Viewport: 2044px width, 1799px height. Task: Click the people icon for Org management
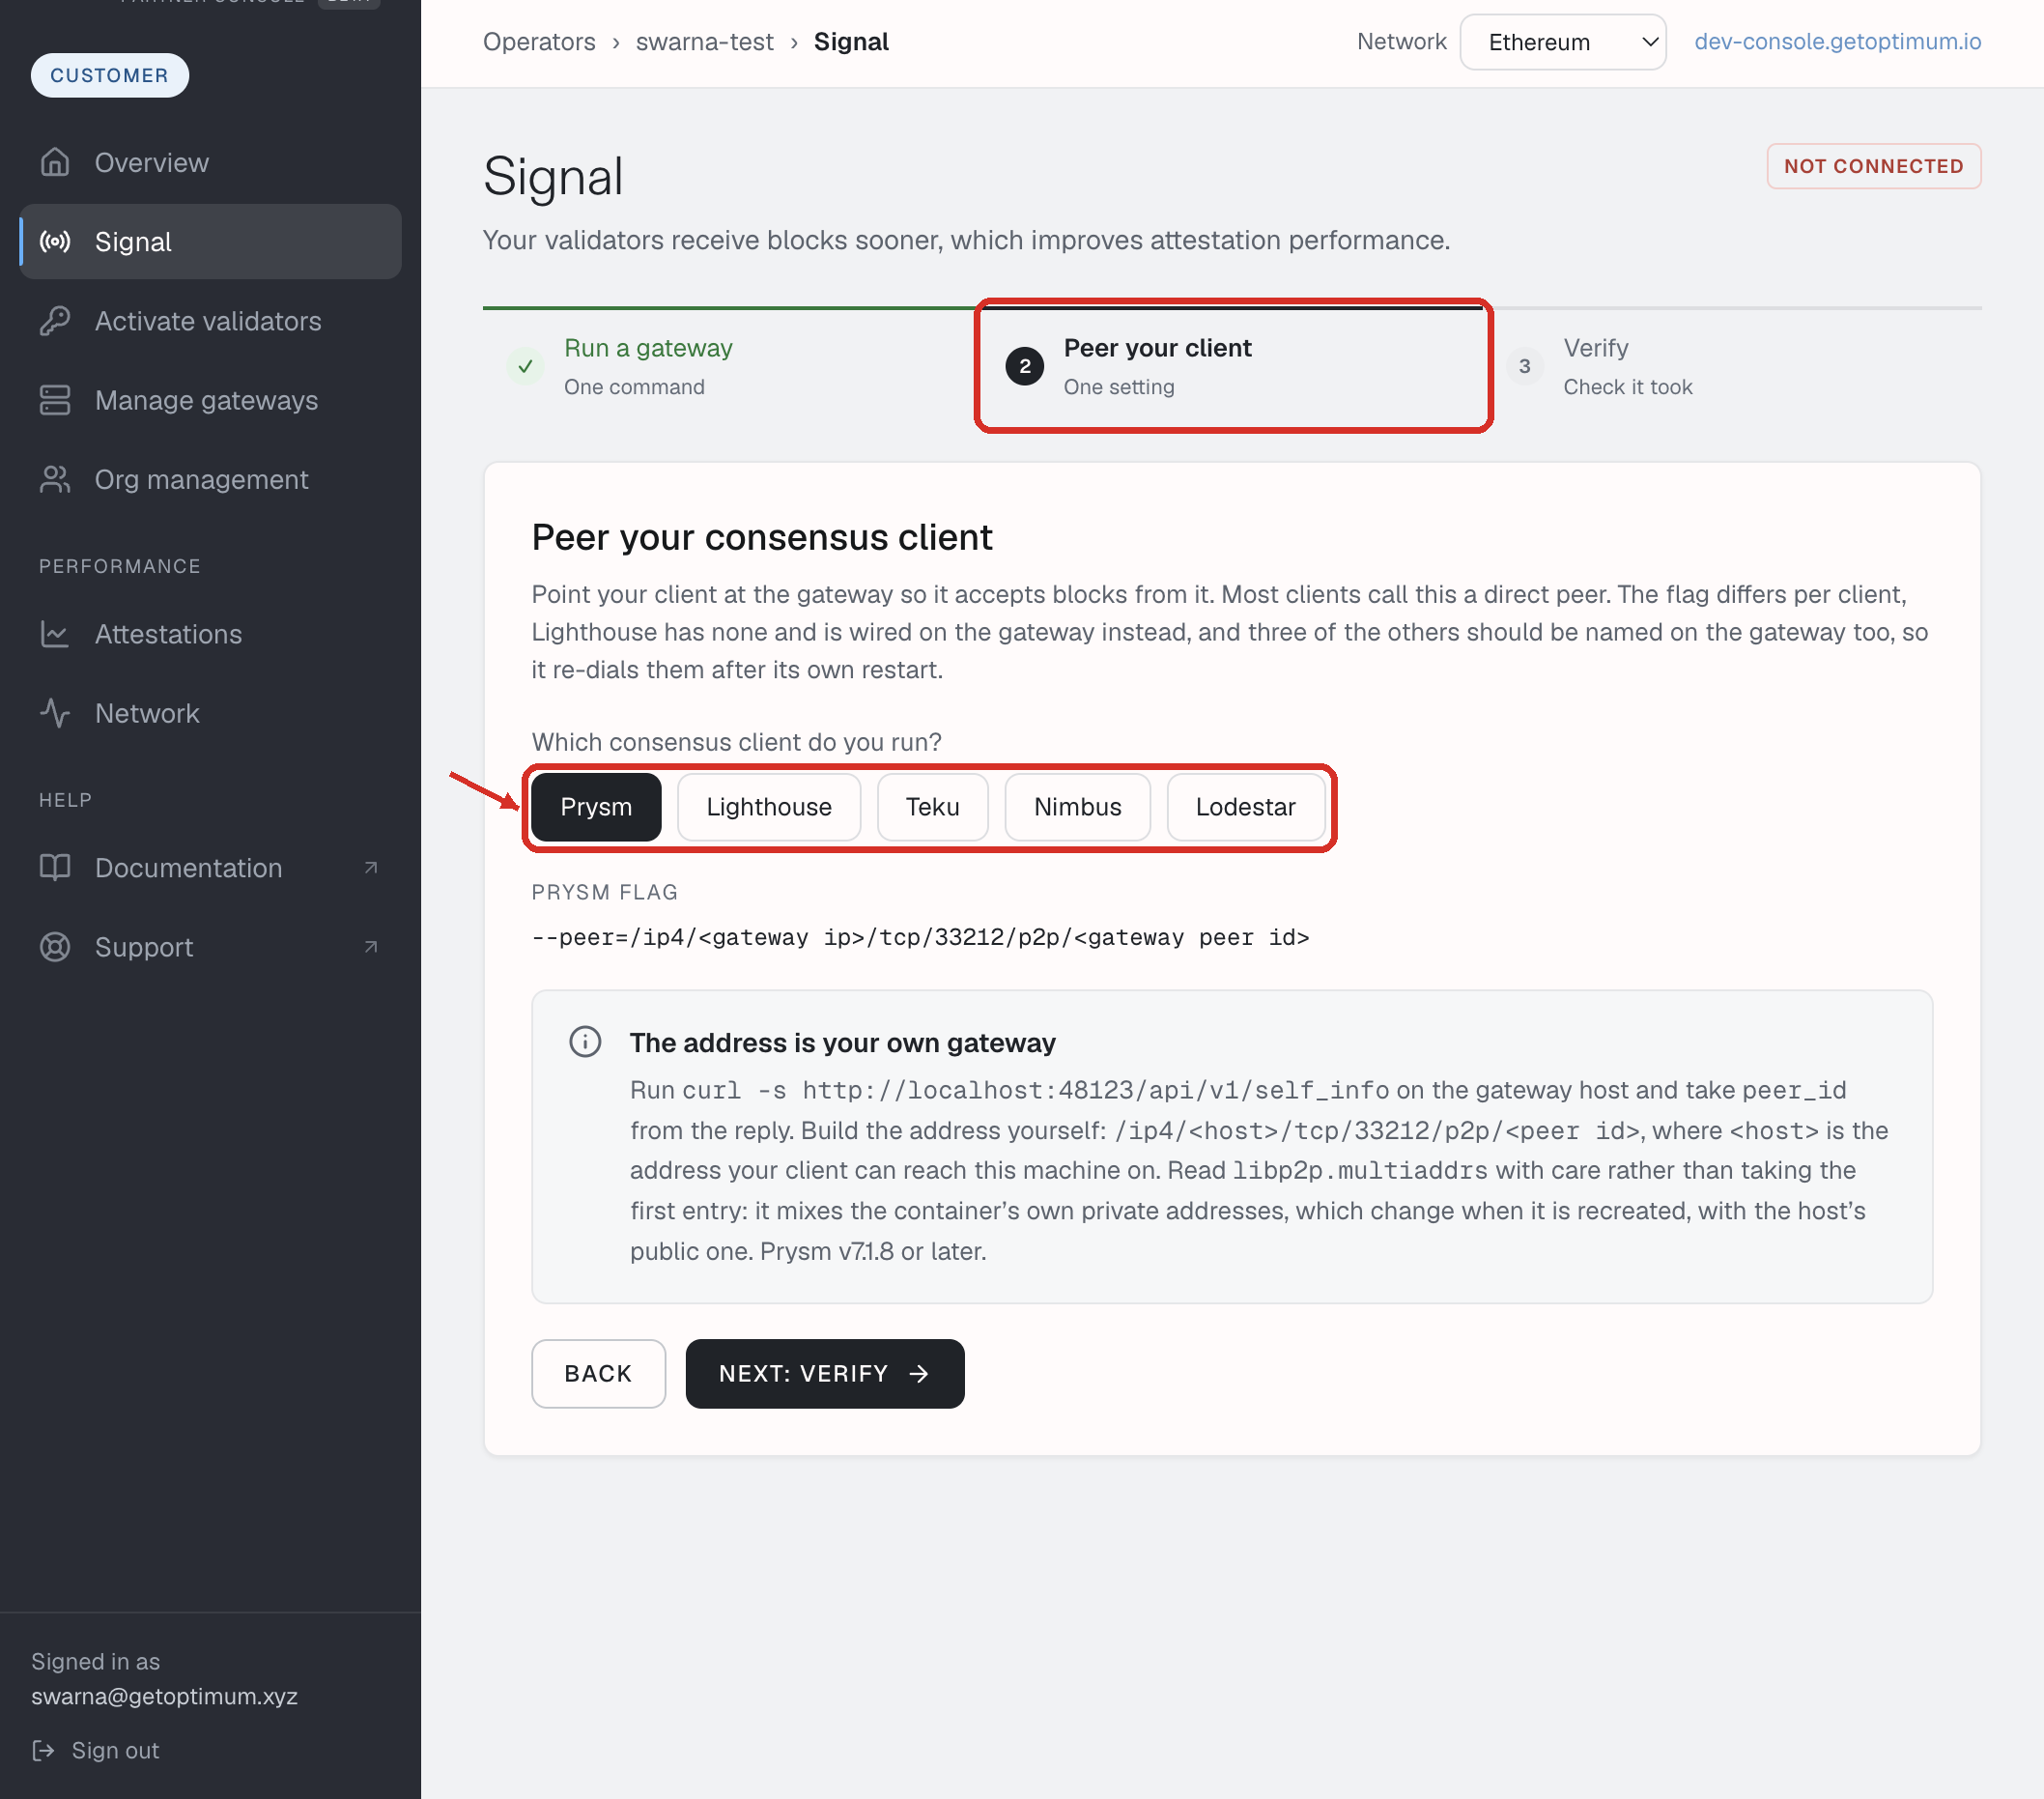[55, 479]
